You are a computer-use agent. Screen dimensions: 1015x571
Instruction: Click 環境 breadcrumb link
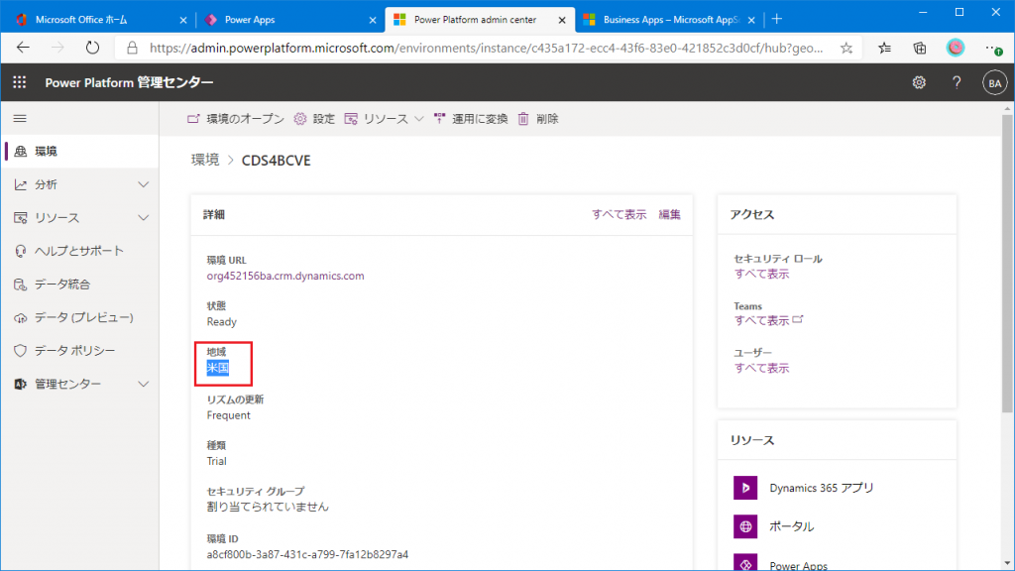[x=205, y=160]
